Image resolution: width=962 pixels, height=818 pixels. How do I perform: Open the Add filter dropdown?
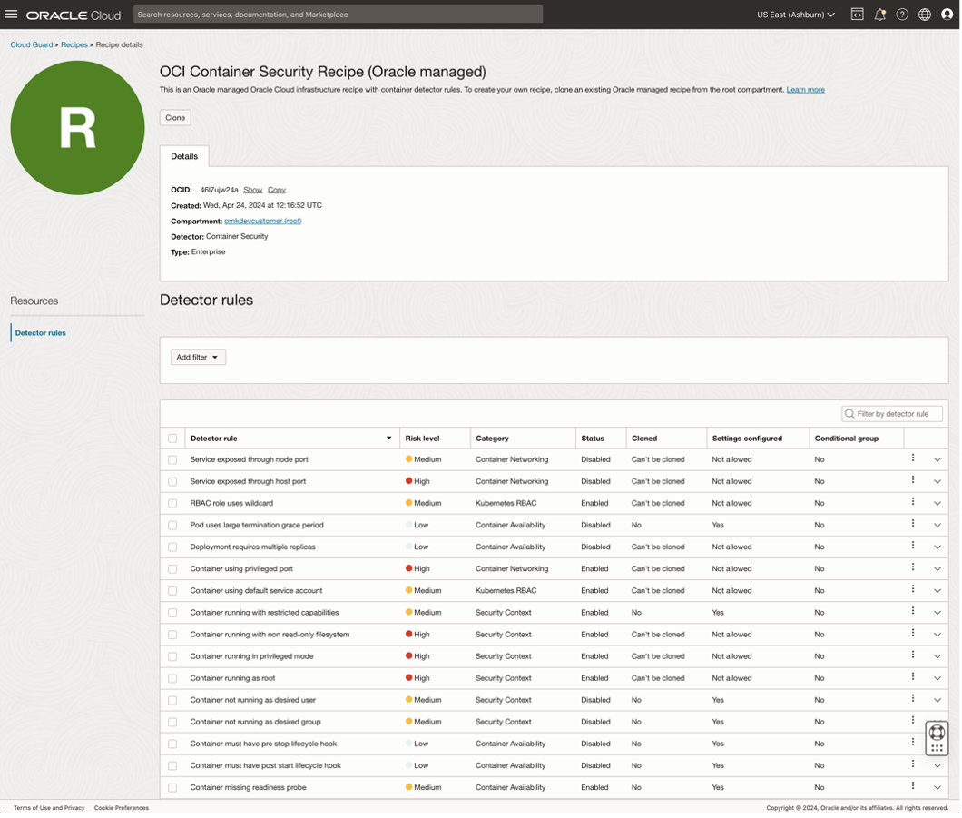(x=197, y=357)
